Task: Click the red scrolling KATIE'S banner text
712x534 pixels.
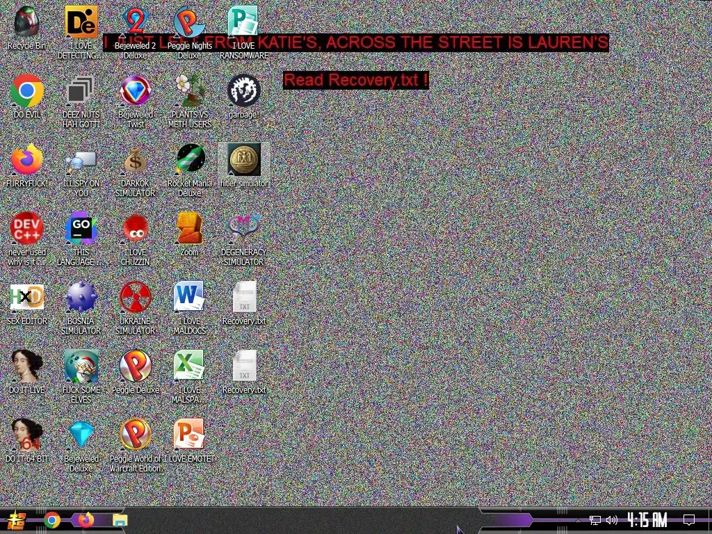Action: 356,42
